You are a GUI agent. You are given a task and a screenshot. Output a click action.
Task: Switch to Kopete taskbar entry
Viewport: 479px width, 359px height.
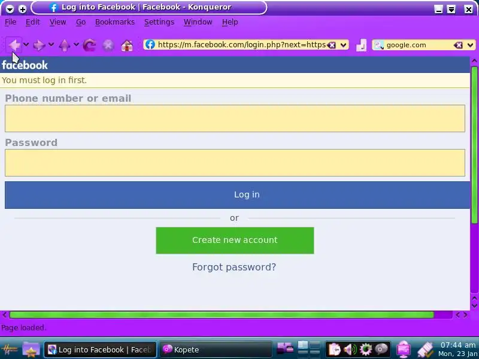click(x=216, y=349)
